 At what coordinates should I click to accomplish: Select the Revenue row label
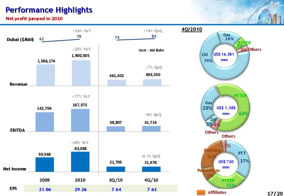(18, 84)
